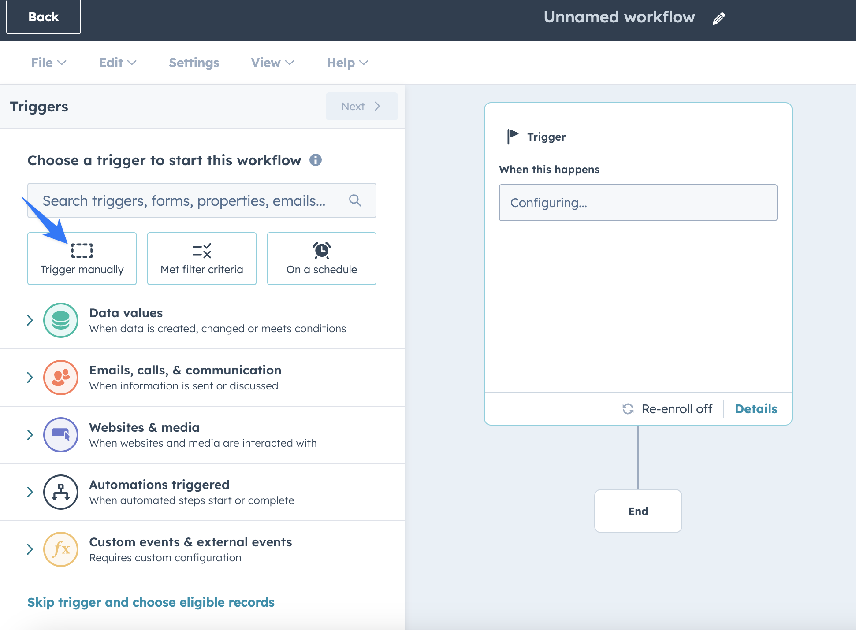
Task: Click Skip trigger and choose eligible records
Action: click(x=151, y=602)
